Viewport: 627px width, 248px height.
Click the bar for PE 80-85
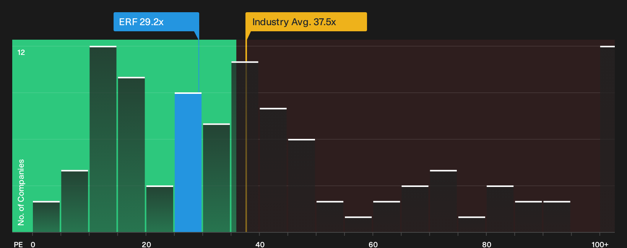point(500,209)
